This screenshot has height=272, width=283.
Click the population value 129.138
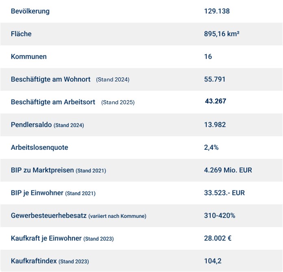tap(217, 11)
